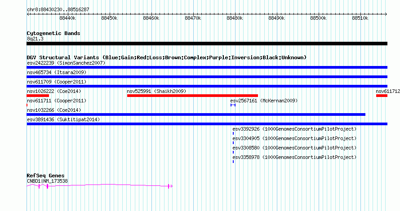Viewport: 400px width, 211px height.
Task: Click the small red nsv611711 marker
Action: (x=27, y=105)
